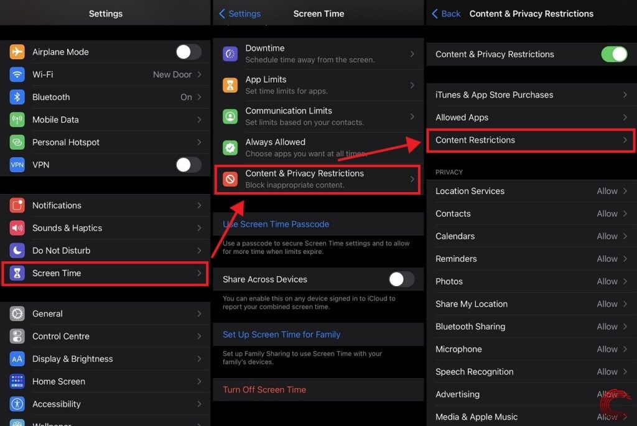
Task: Open the Advertising privacy setting
Action: tap(531, 394)
